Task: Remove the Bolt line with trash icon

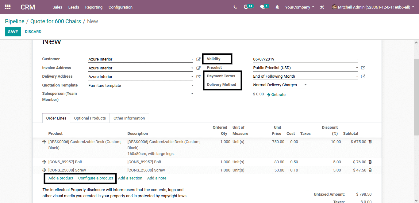Action: (370, 162)
